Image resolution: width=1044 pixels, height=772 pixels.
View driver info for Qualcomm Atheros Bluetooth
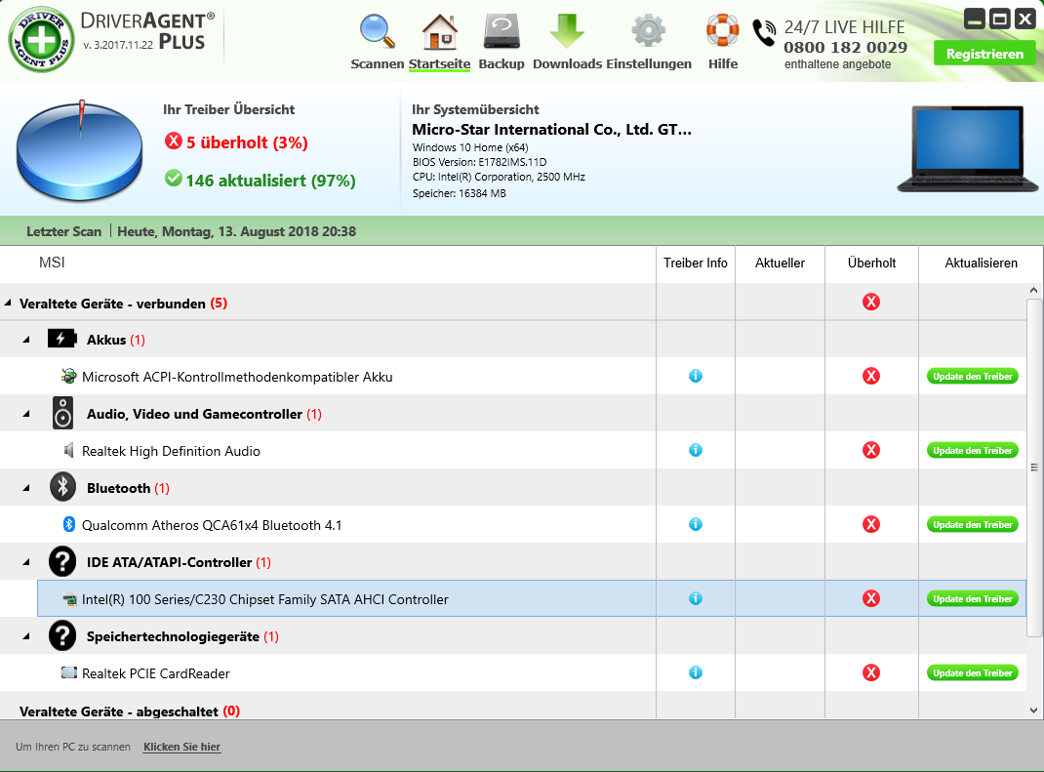[x=695, y=524]
